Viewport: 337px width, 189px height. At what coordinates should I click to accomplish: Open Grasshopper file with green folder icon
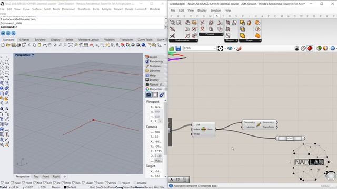pyautogui.click(x=172, y=48)
